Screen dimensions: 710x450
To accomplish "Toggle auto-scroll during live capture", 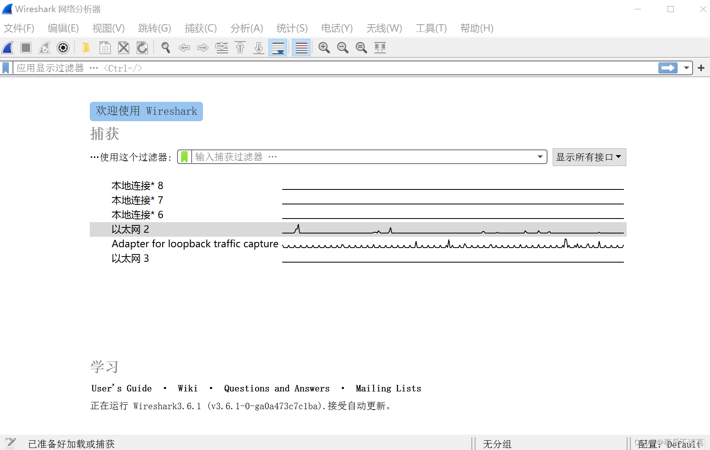I will click(x=278, y=48).
